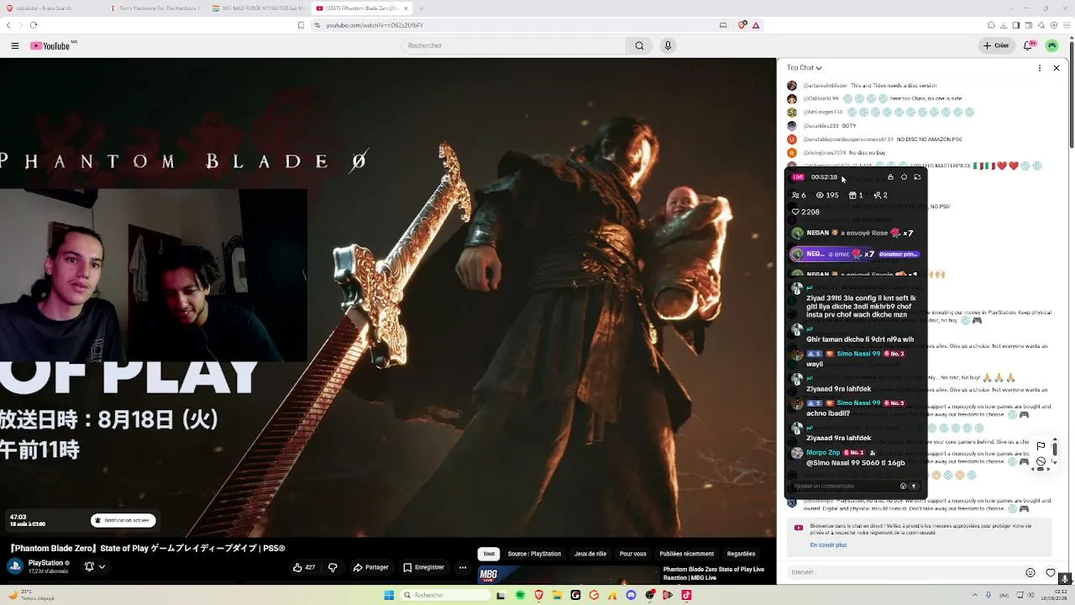Screen dimensions: 1075x605
Task: Click the settings icon in the LIVE overlay
Action: [904, 177]
